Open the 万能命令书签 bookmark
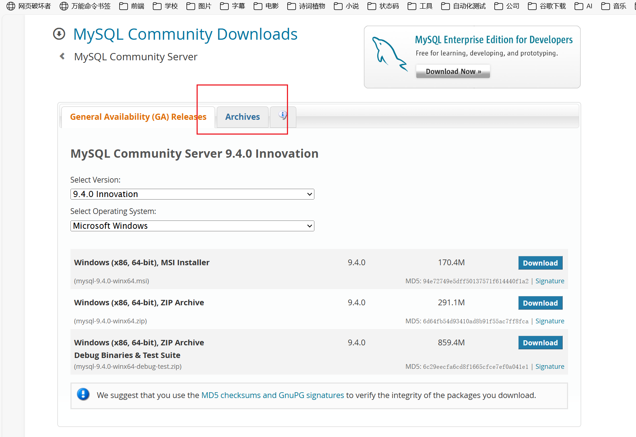The image size is (636, 437). tap(85, 6)
